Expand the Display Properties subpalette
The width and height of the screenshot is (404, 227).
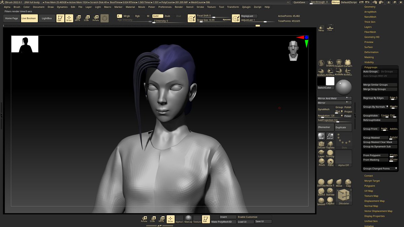(374, 216)
